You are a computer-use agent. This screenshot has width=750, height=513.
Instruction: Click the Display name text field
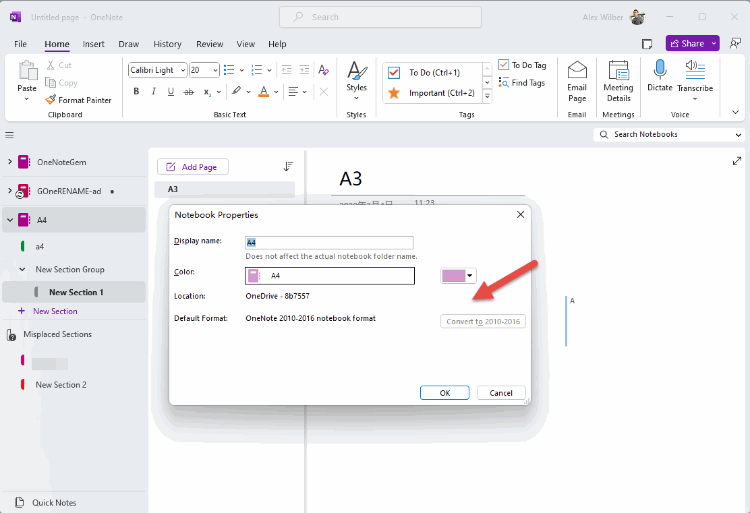(328, 243)
